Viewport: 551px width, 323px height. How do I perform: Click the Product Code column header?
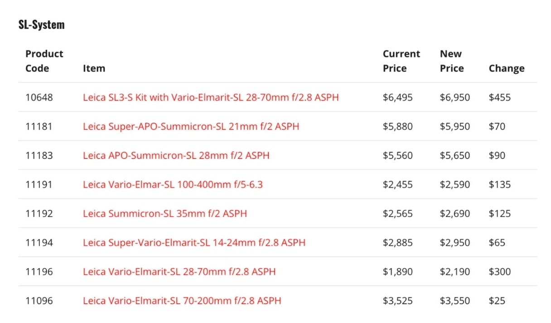pos(44,61)
